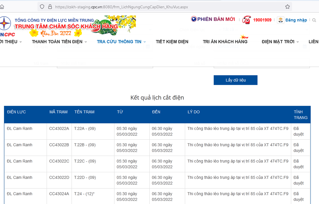Click the browser home icon

click(2, 7)
